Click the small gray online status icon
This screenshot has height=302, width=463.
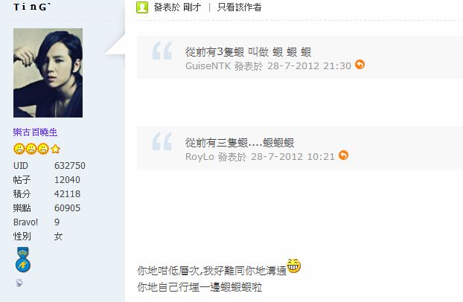click(19, 283)
